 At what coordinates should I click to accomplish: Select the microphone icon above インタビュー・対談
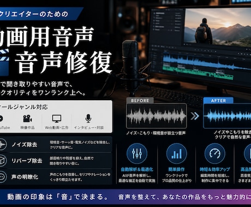(x=88, y=118)
